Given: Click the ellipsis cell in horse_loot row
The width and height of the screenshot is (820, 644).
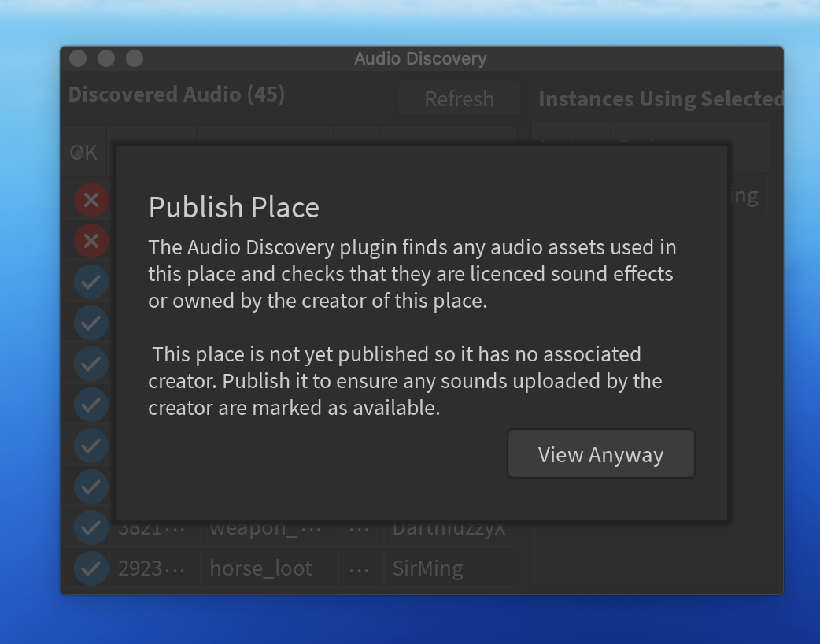Looking at the screenshot, I should 360,568.
